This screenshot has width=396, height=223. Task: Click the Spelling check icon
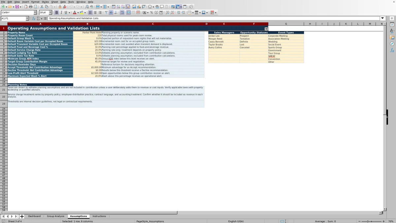pyautogui.click(x=91, y=7)
